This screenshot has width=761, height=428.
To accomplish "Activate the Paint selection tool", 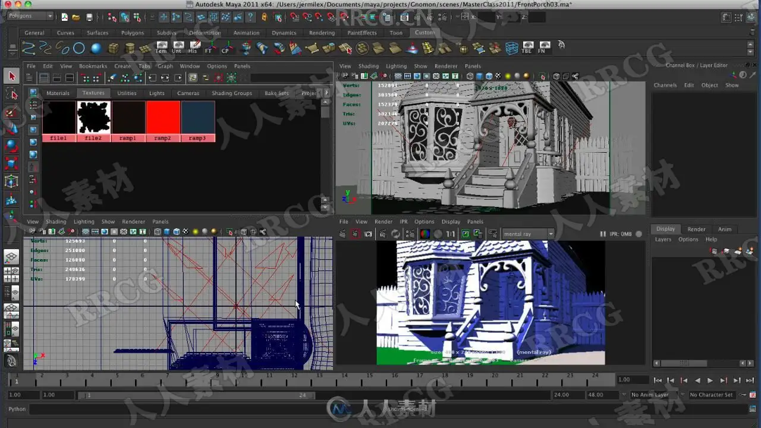I will point(11,112).
